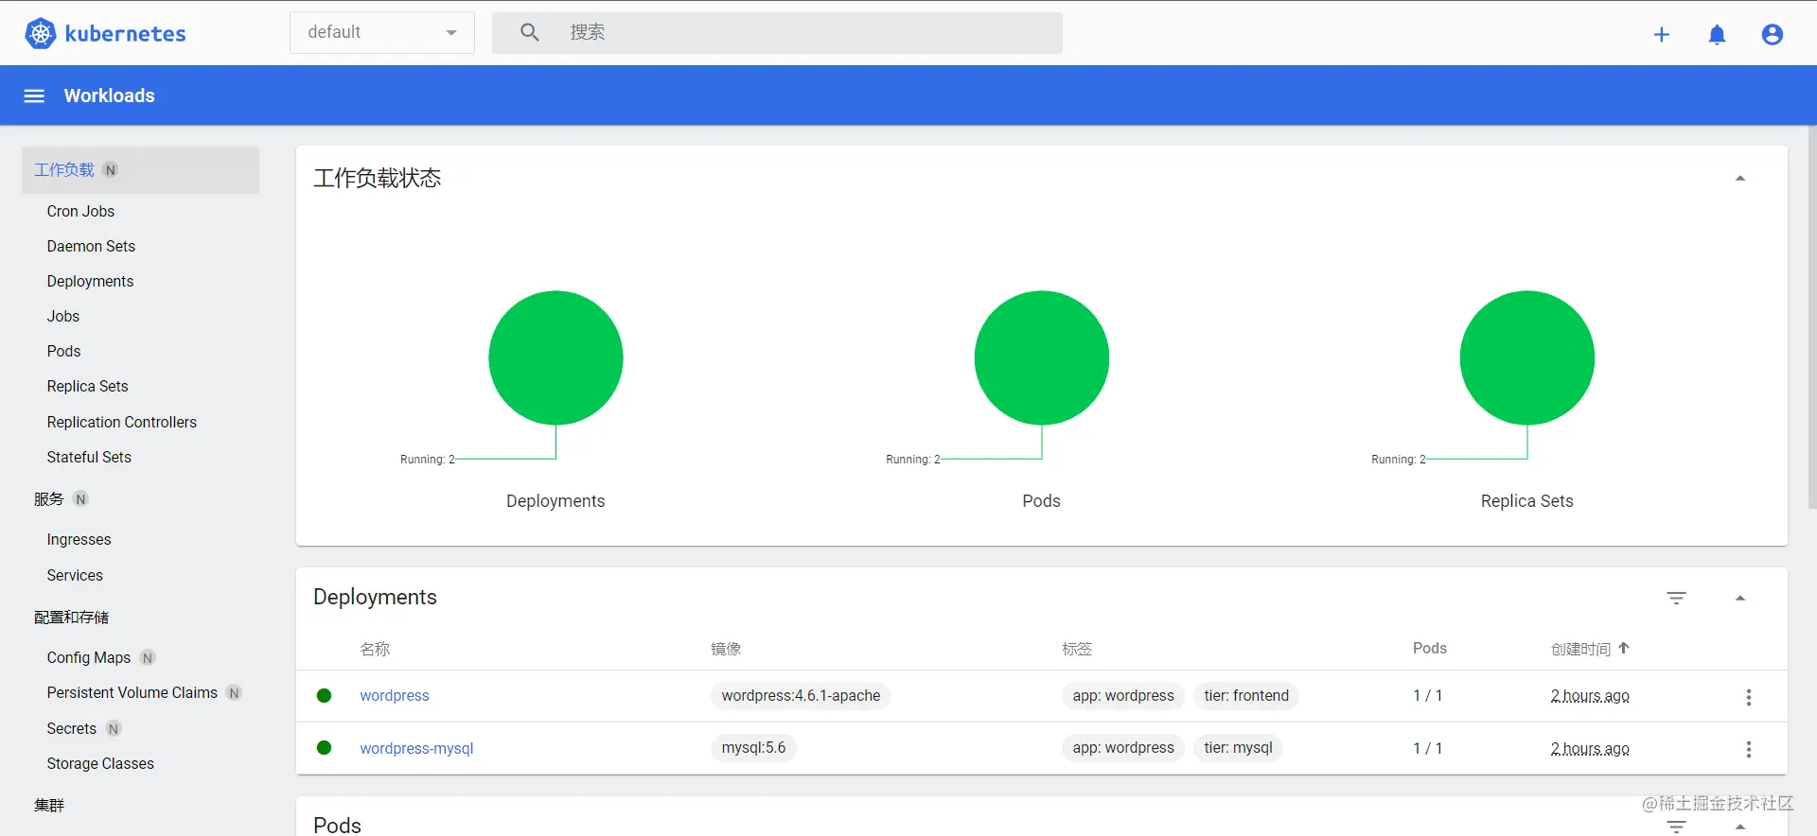Open the wordpress deployment link
The height and width of the screenshot is (836, 1817).
[395, 695]
